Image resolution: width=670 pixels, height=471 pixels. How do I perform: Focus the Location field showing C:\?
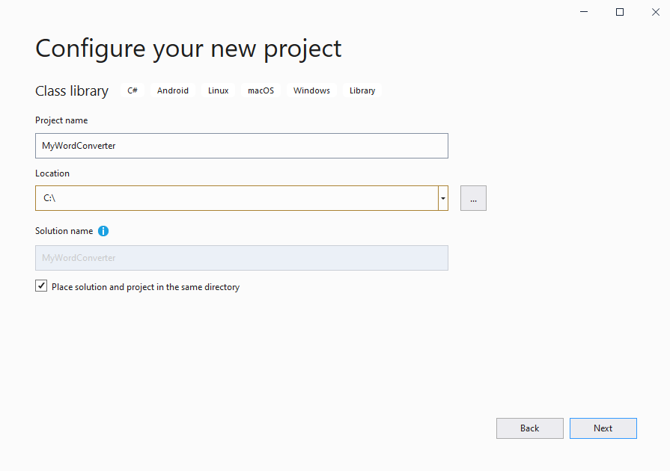[x=237, y=198]
